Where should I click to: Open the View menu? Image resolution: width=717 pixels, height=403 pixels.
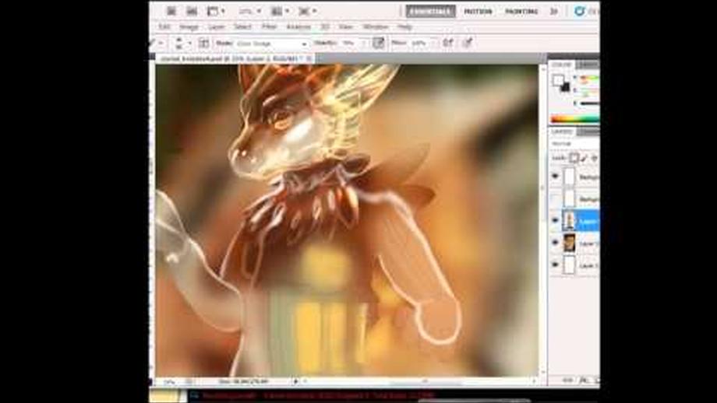tap(346, 27)
